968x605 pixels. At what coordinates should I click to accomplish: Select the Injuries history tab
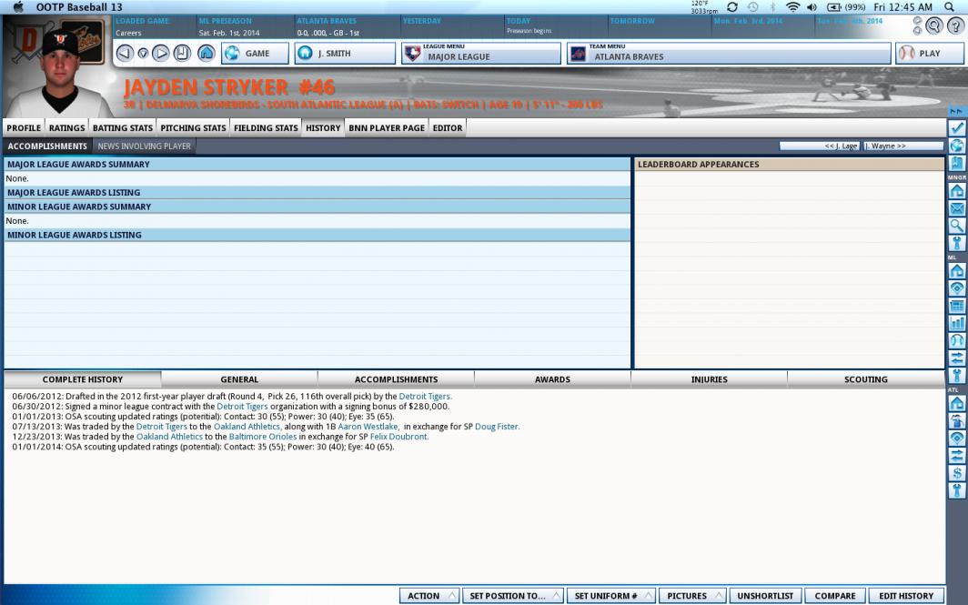[709, 379]
